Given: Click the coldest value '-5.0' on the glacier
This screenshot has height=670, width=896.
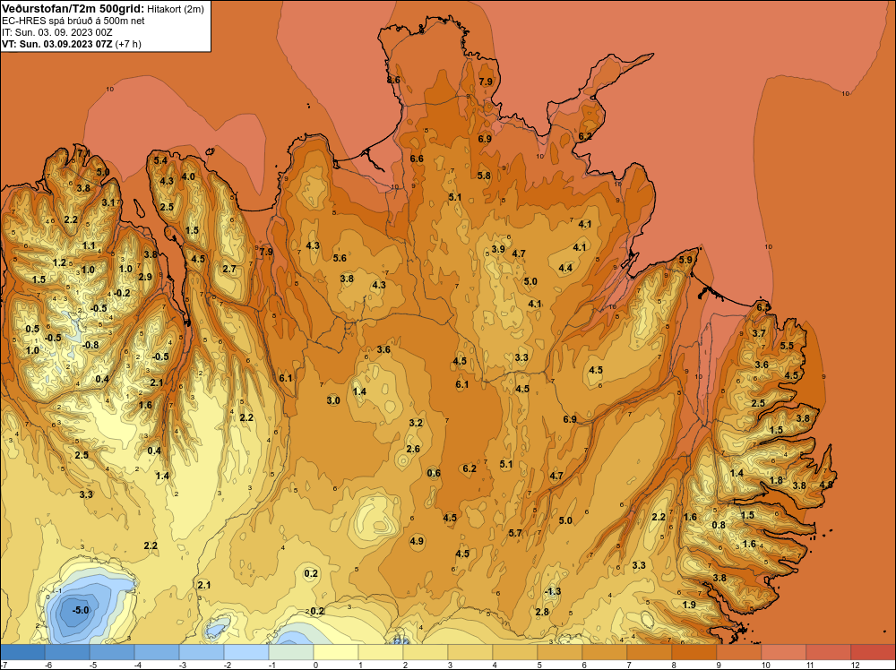Looking at the screenshot, I should point(81,610).
